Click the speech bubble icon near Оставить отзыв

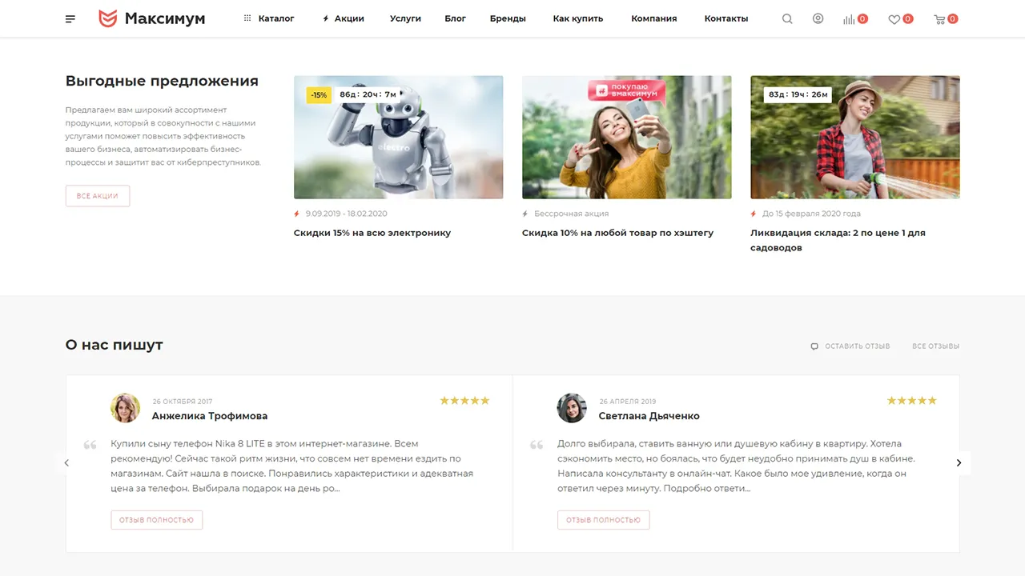click(x=814, y=346)
